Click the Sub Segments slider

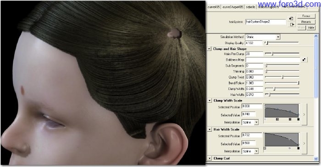[x=282, y=65]
